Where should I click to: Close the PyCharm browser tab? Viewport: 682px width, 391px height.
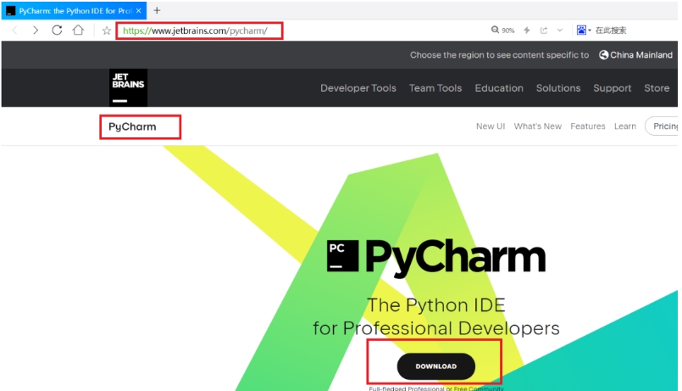[x=139, y=11]
